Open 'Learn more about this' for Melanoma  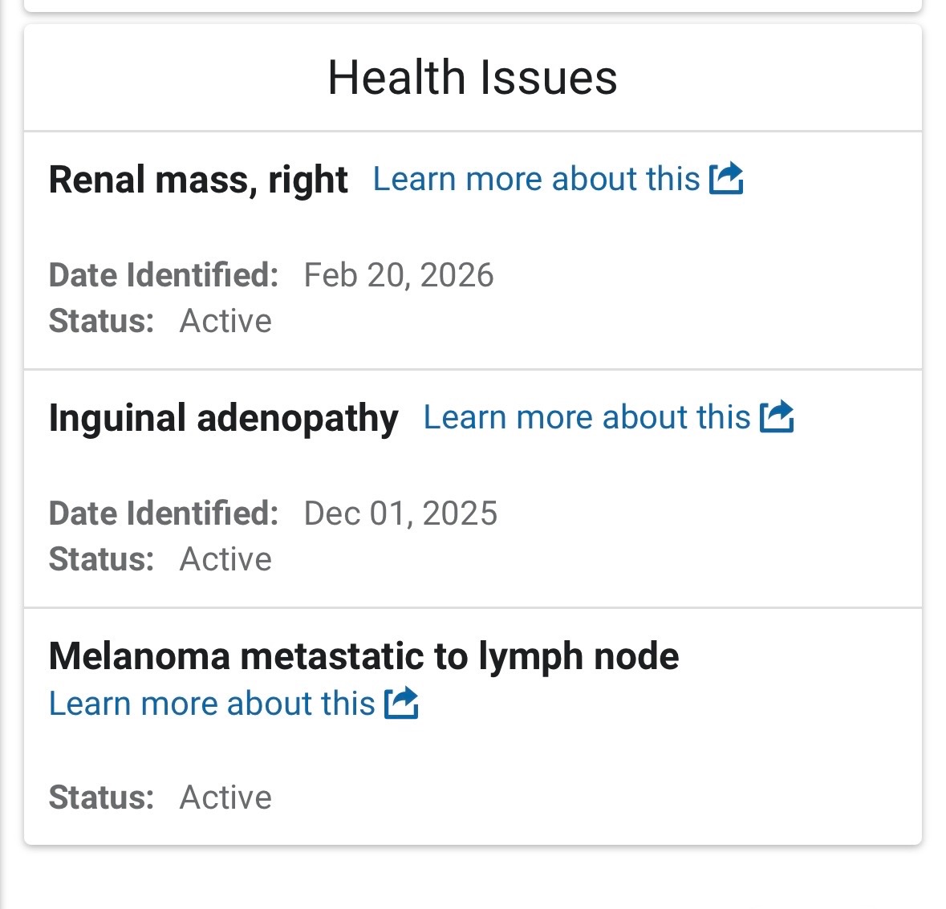(x=212, y=704)
